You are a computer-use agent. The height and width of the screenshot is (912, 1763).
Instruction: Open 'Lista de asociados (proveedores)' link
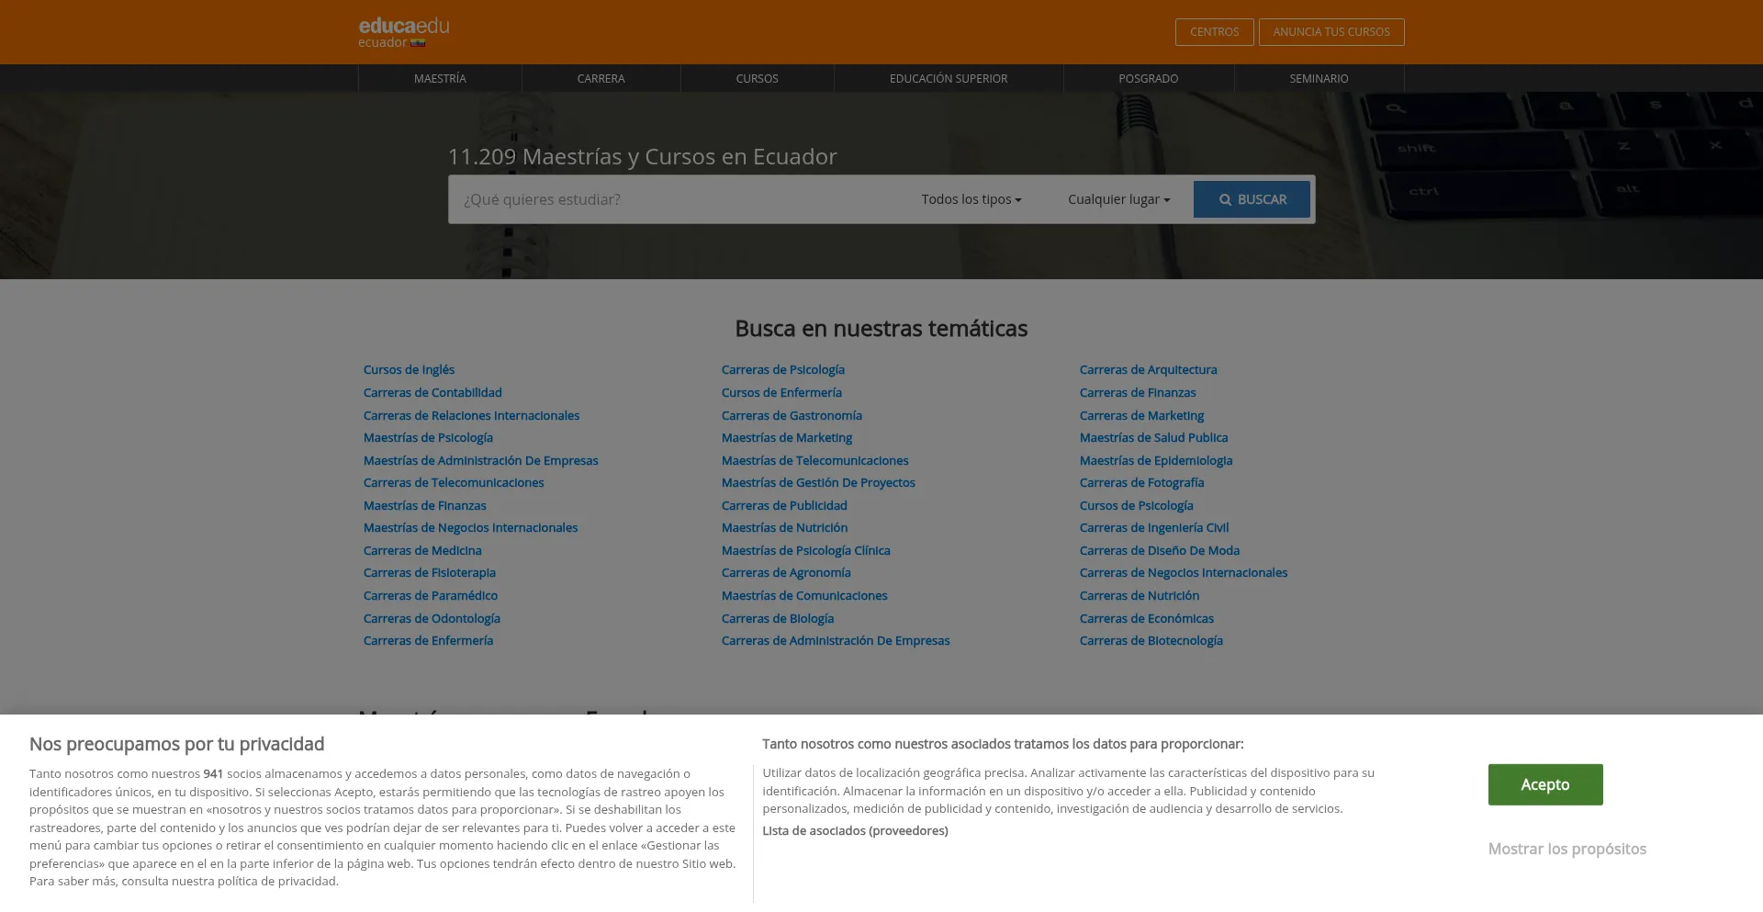pos(855,831)
